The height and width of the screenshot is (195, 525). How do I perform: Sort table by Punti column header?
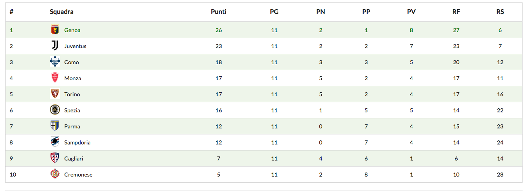pyautogui.click(x=219, y=12)
